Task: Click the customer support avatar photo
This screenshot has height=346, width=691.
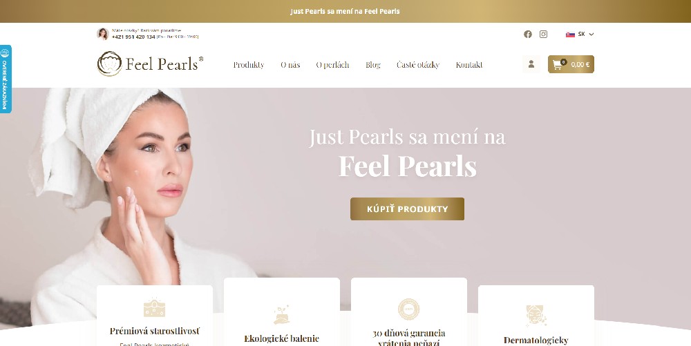Action: click(x=103, y=34)
